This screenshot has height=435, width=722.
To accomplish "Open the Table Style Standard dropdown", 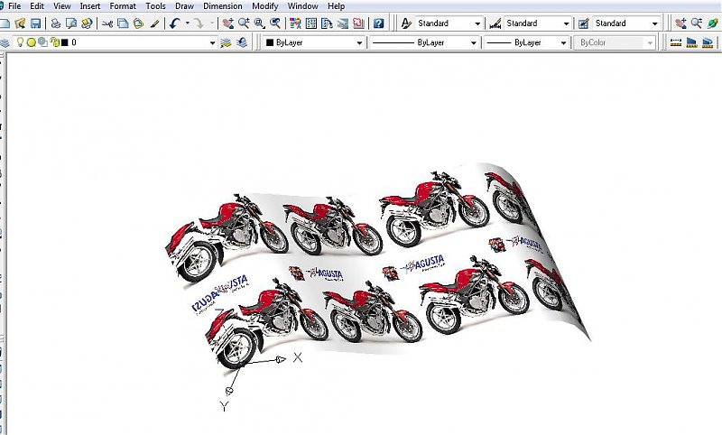I will pyautogui.click(x=626, y=23).
